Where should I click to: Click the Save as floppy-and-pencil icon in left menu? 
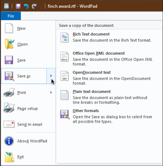coord(9,76)
